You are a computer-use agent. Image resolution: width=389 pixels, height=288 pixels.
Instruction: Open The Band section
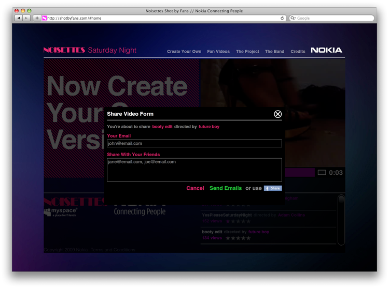pos(274,51)
